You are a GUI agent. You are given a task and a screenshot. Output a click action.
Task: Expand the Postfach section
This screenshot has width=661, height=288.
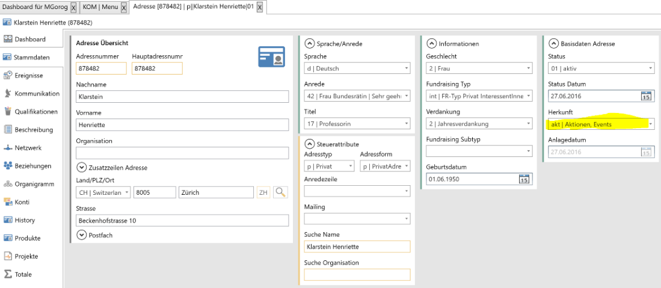pos(82,235)
